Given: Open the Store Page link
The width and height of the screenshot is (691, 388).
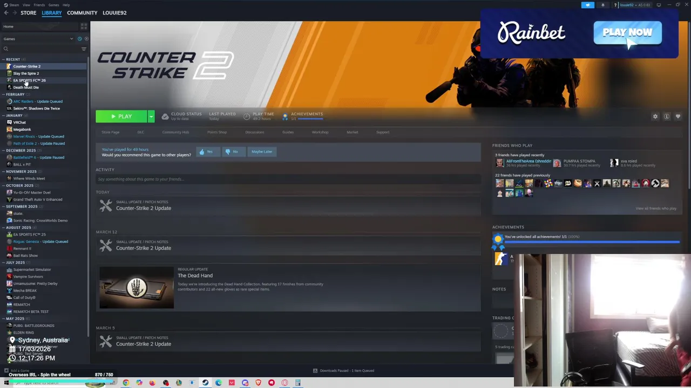Looking at the screenshot, I should pos(111,132).
